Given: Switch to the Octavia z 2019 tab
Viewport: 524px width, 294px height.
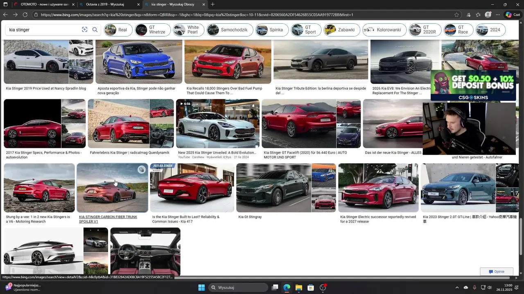Looking at the screenshot, I should coord(109,4).
